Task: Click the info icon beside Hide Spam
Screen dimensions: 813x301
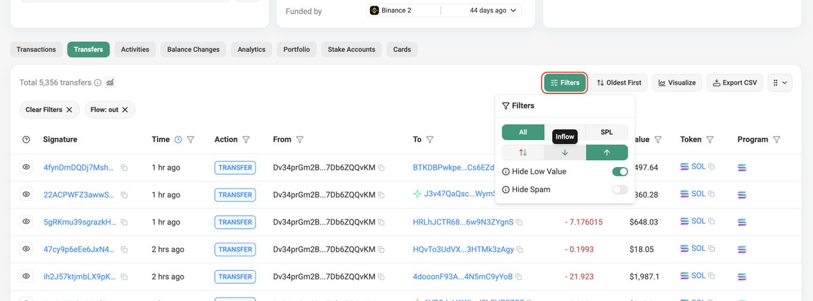Action: pos(505,189)
